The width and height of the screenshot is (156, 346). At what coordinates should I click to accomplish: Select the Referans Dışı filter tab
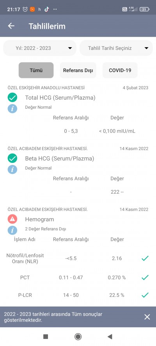click(x=78, y=71)
